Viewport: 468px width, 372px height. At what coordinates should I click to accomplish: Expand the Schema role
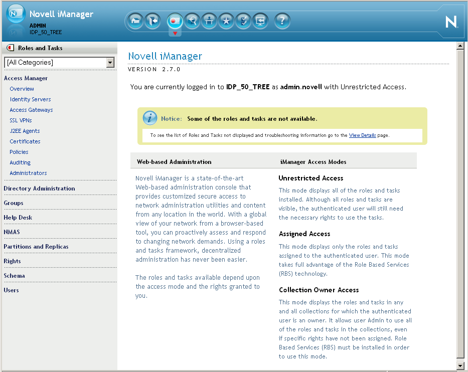pos(15,276)
